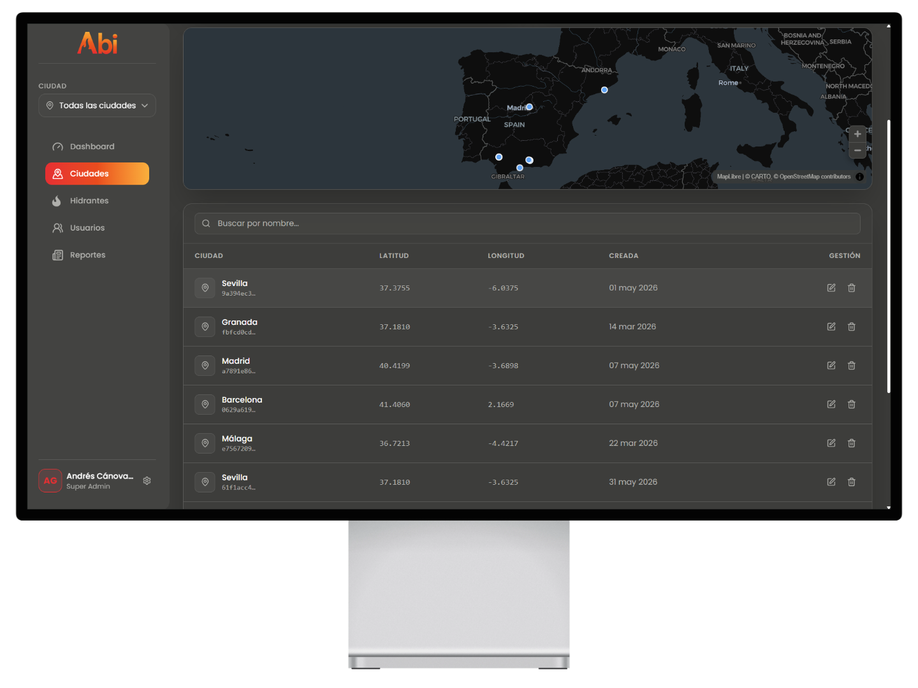The height and width of the screenshot is (688, 918).
Task: Click date 14 mar 2026
Action: click(632, 327)
